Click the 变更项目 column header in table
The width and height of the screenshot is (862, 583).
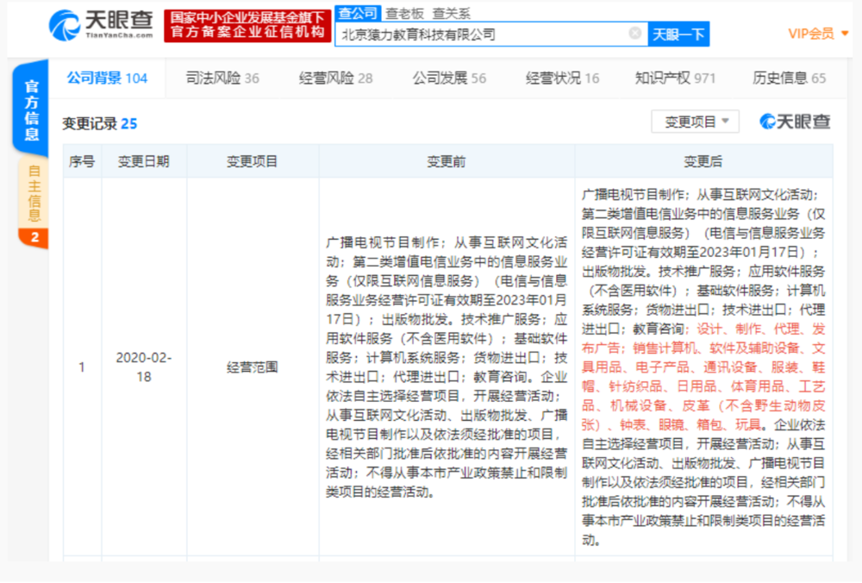pos(253,161)
